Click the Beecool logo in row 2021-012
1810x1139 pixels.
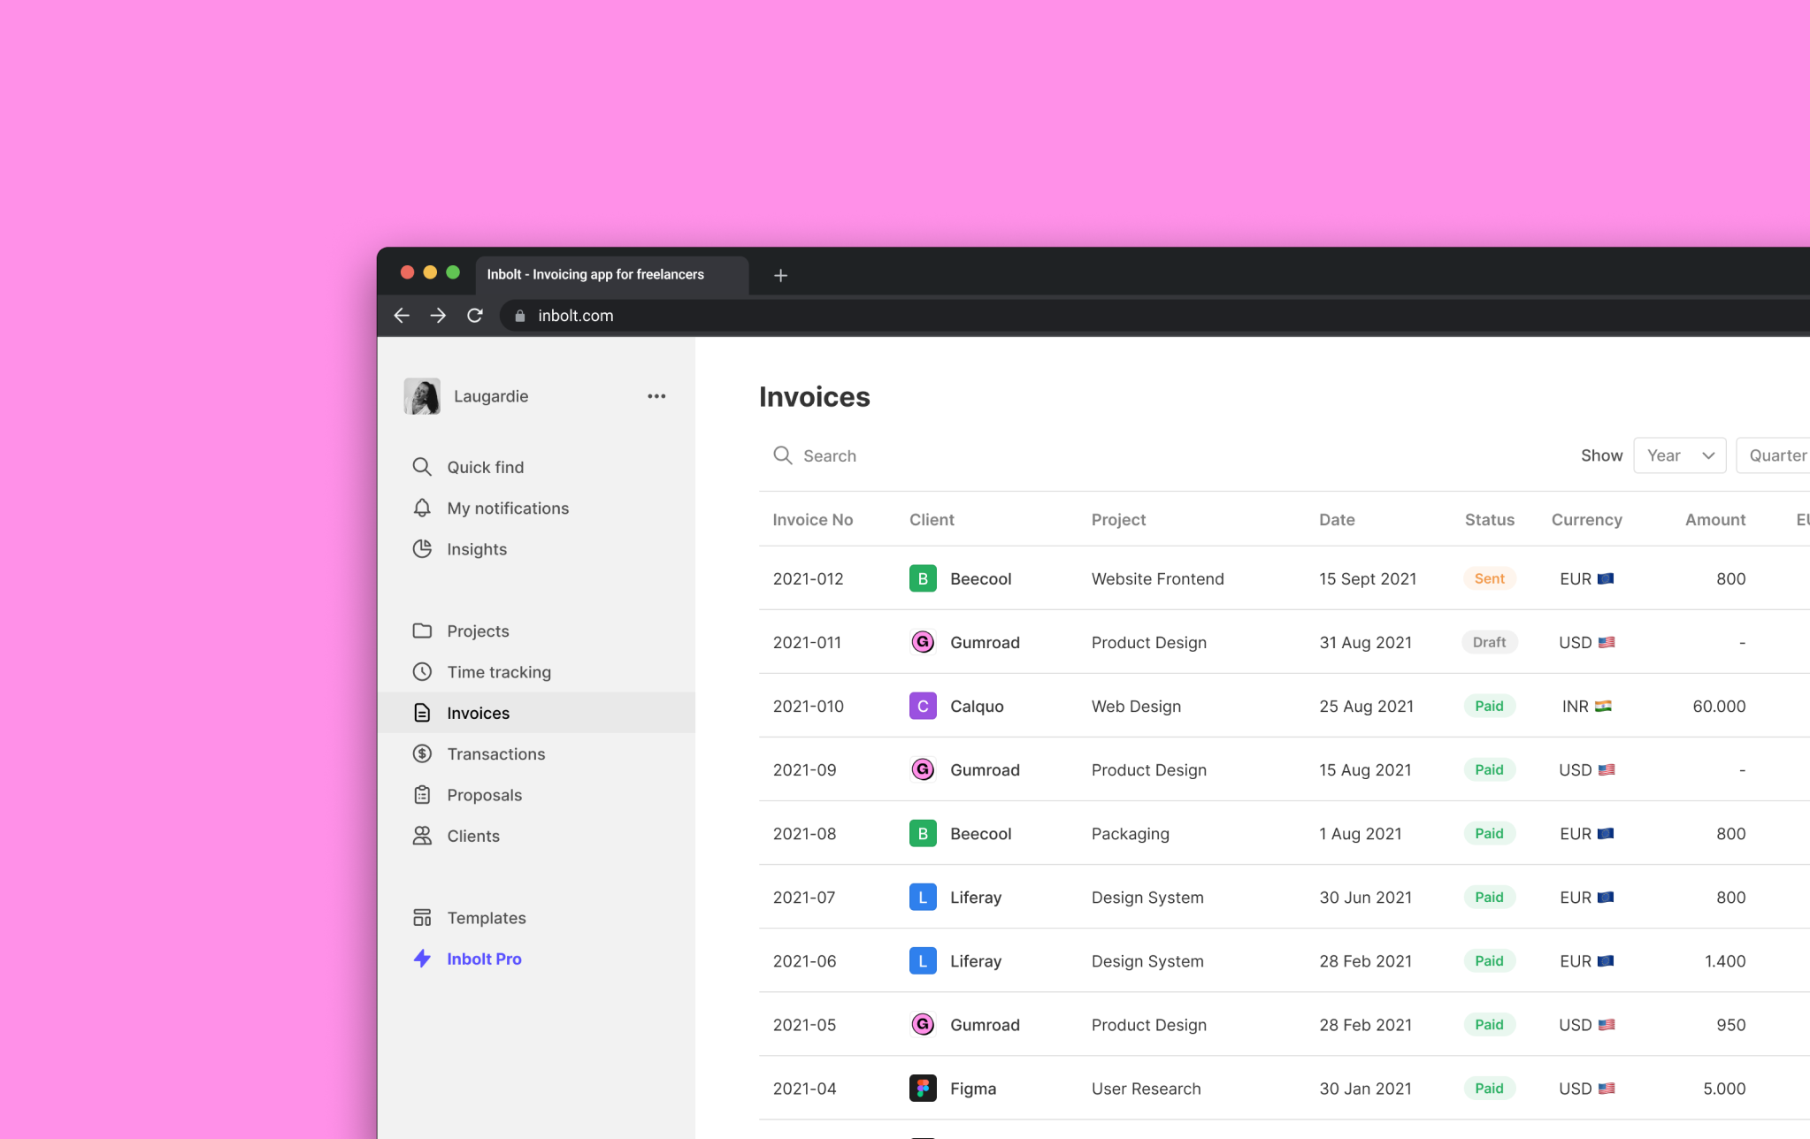point(923,578)
